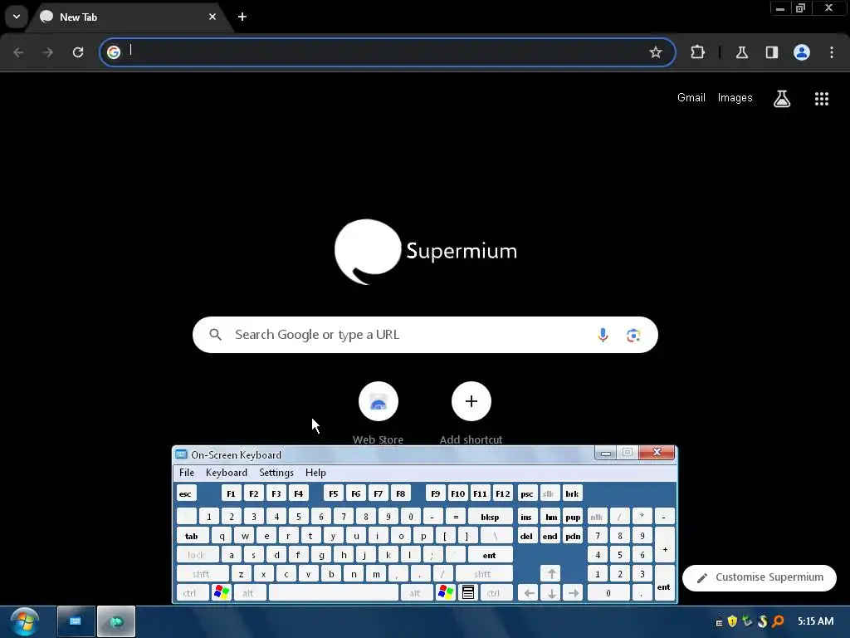This screenshot has width=850, height=638.
Task: Click left Windows logo key on keyboard
Action: coord(222,592)
